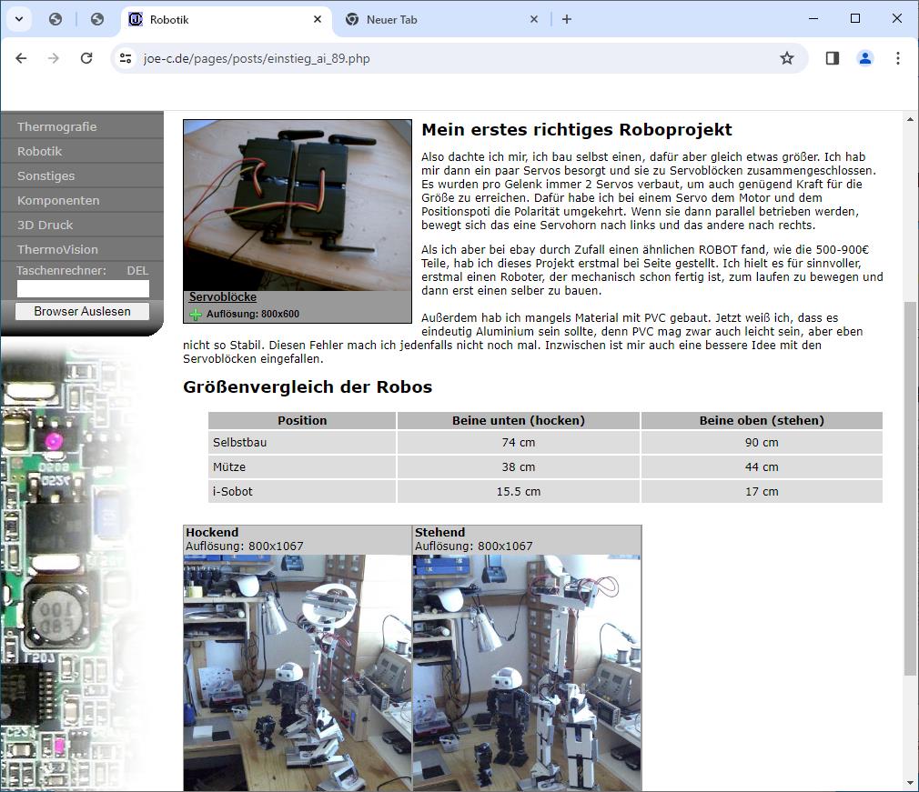This screenshot has width=919, height=792.
Task: Open the Chrome three-dot menu
Action: coord(897,58)
